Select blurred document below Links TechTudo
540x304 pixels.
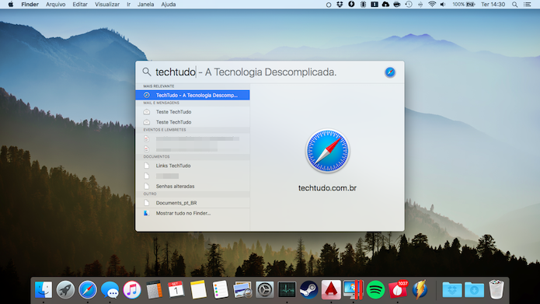point(193,176)
